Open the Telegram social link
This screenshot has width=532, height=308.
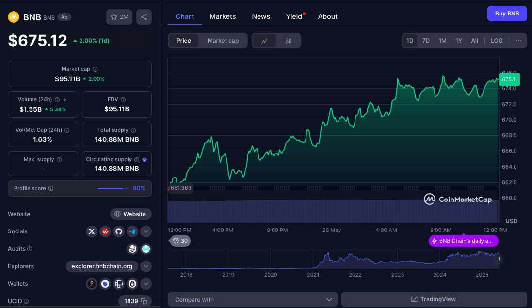132,231
